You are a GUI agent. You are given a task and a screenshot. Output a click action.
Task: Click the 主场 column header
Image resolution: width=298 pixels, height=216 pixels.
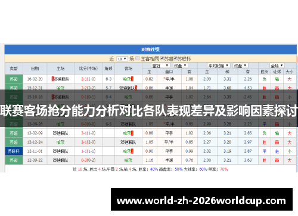tap(61, 69)
